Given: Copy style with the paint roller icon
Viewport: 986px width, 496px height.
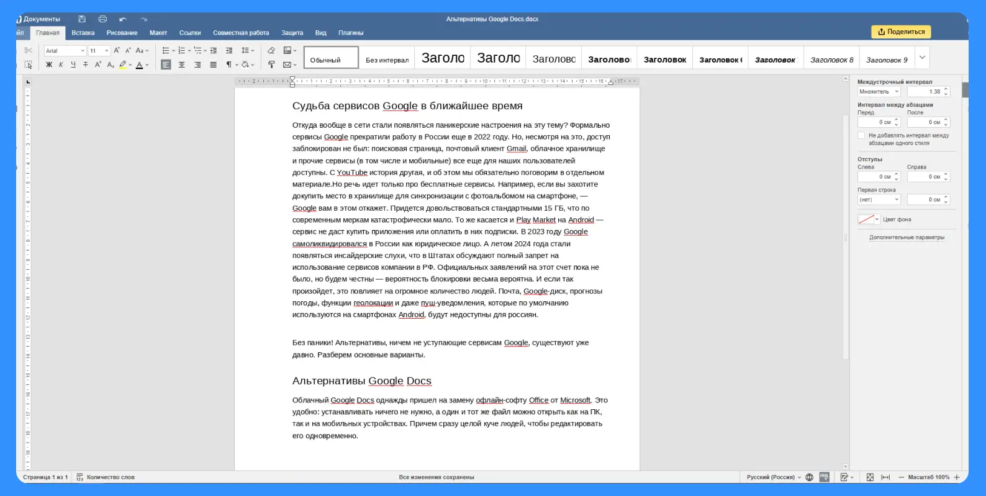Looking at the screenshot, I should 271,64.
